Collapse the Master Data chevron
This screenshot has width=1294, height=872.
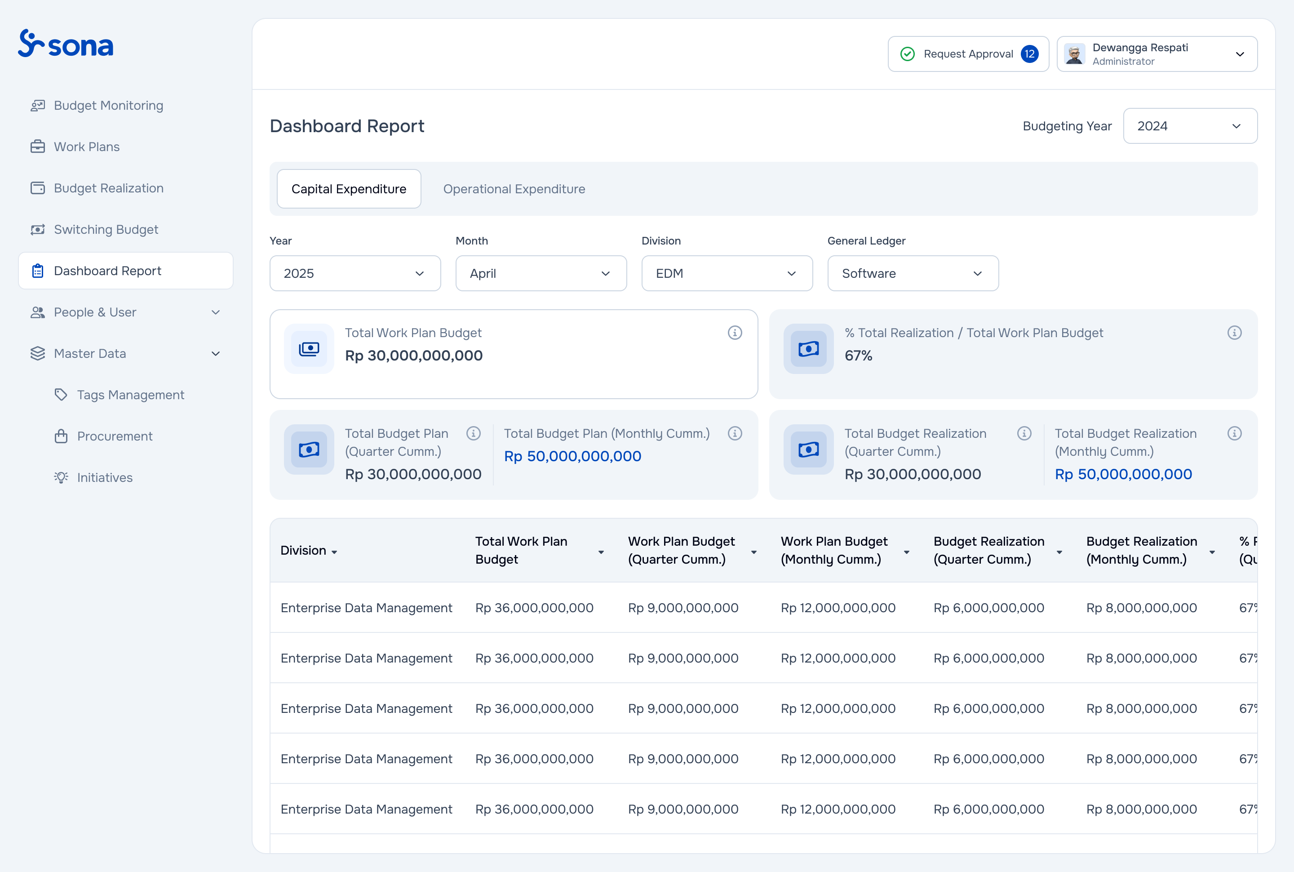pos(216,354)
